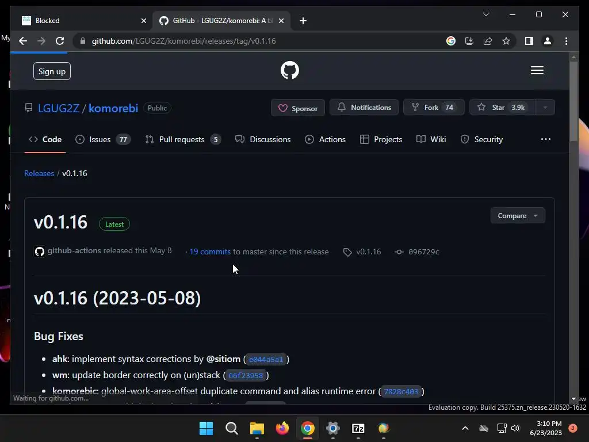View 19 commits since this release
This screenshot has width=589, height=442.
[x=210, y=252]
